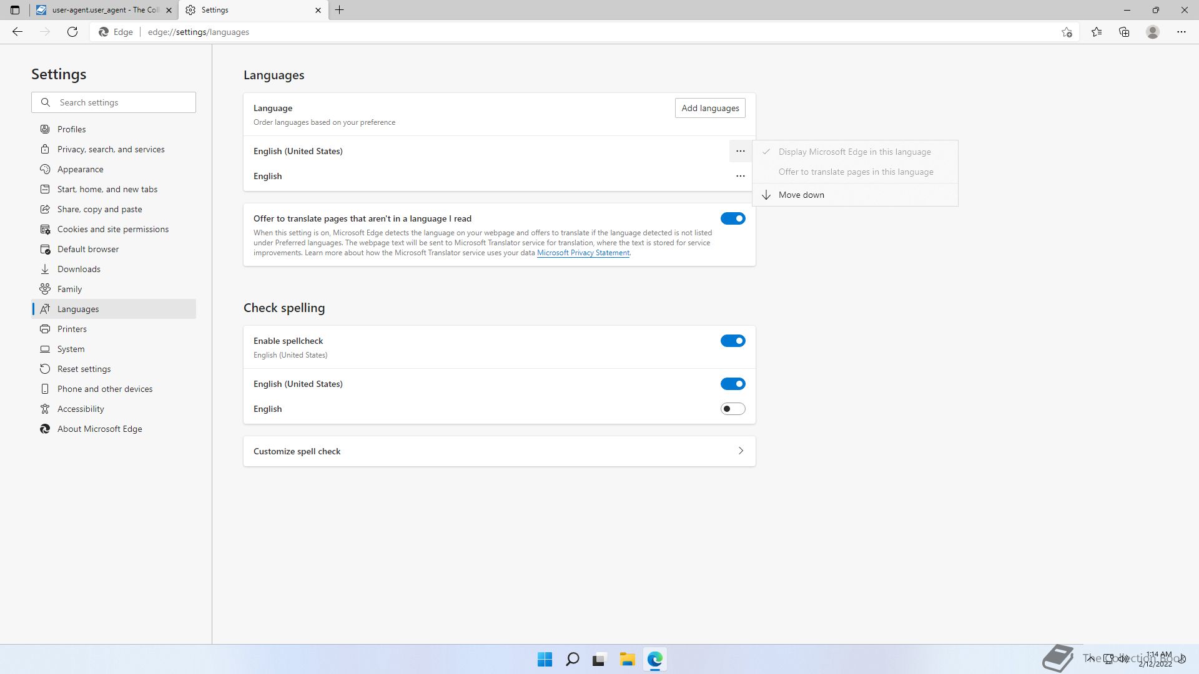The height and width of the screenshot is (674, 1199).
Task: Choose Offer to translate pages in this language
Action: point(855,172)
